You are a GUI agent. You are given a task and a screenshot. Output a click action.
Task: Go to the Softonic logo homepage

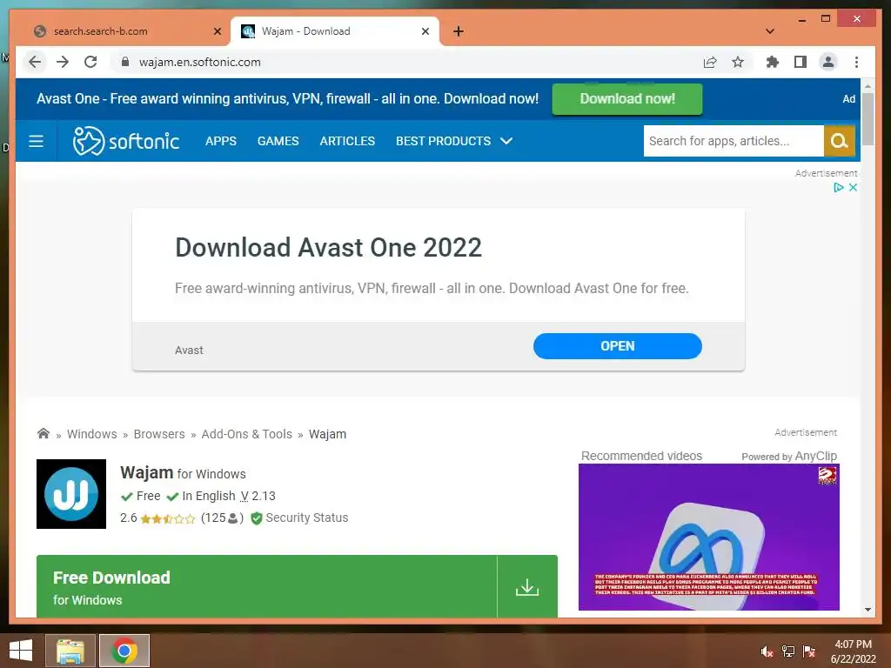[126, 141]
